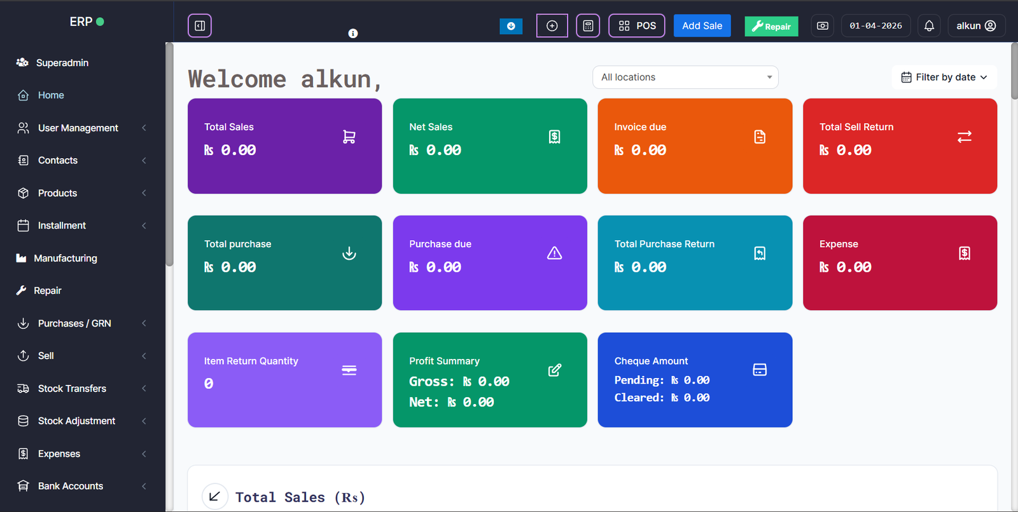Expand the Contacts submenu arrow

click(x=144, y=160)
